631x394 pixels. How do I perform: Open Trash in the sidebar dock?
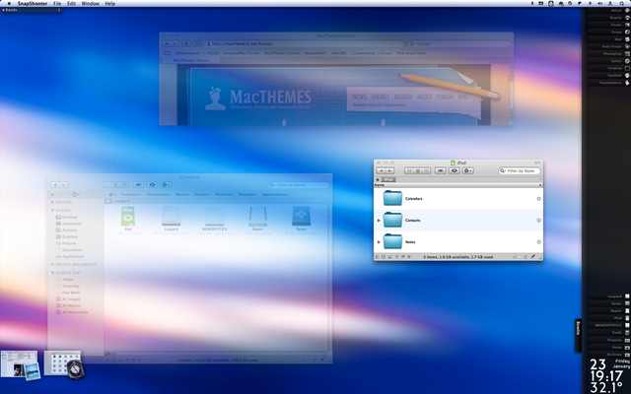point(609,333)
